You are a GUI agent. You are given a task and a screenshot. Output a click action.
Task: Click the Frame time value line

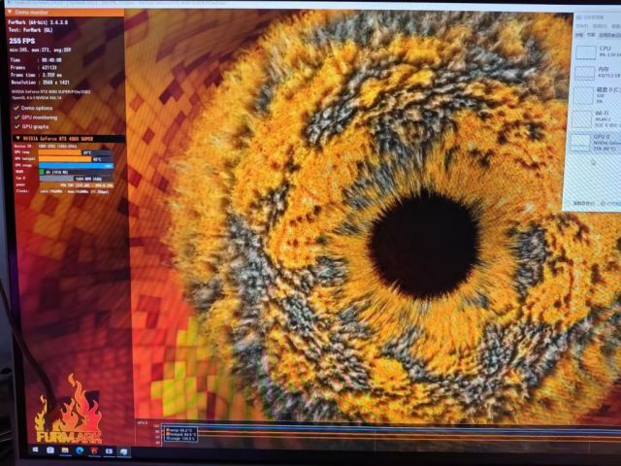(37, 75)
